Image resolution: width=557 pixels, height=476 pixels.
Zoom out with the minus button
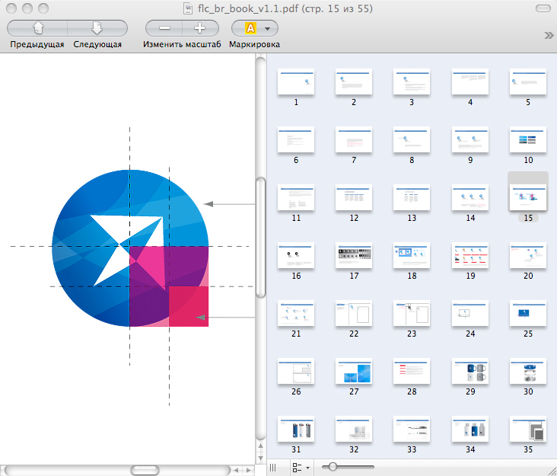(165, 28)
